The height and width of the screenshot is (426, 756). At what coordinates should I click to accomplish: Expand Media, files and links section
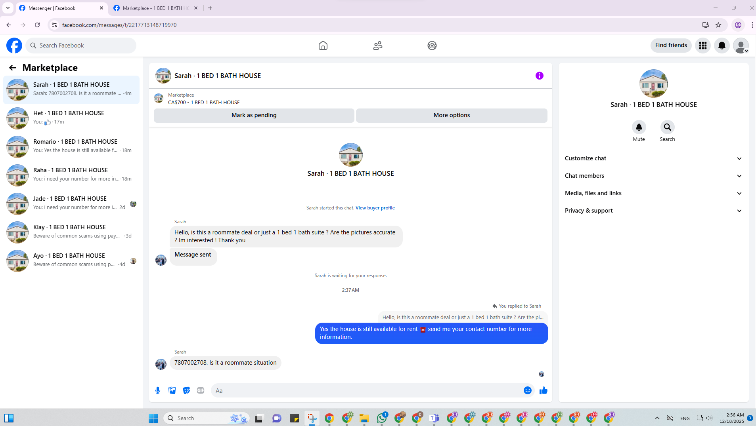pyautogui.click(x=653, y=193)
